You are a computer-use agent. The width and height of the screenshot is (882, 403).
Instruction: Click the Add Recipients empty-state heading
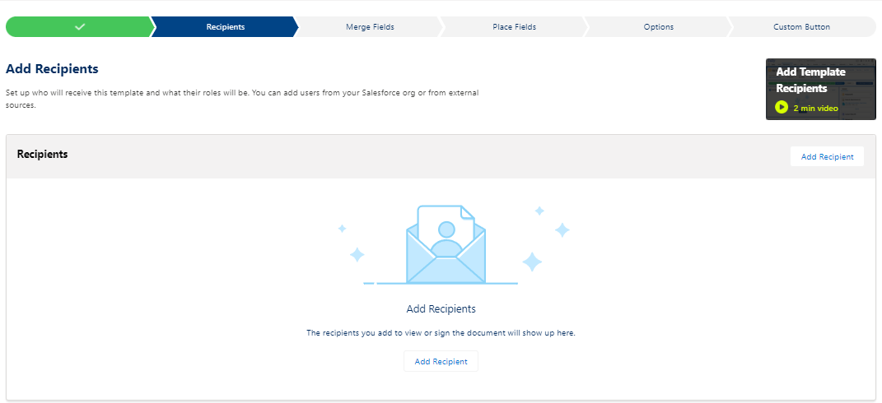point(441,309)
